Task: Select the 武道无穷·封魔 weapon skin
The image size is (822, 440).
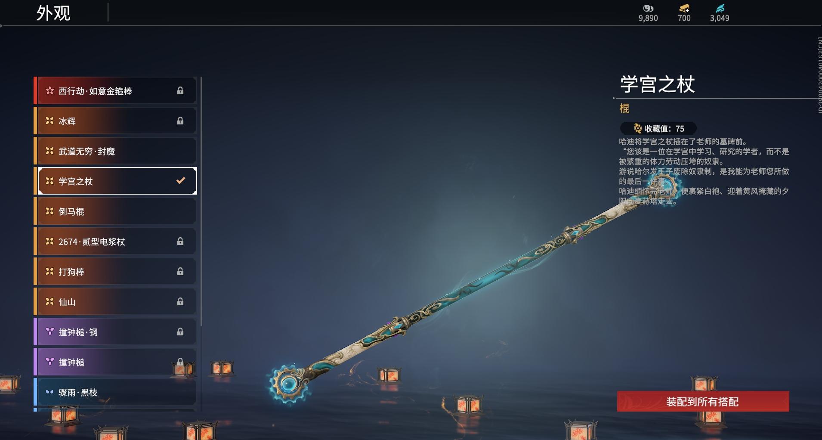Action: (x=115, y=151)
